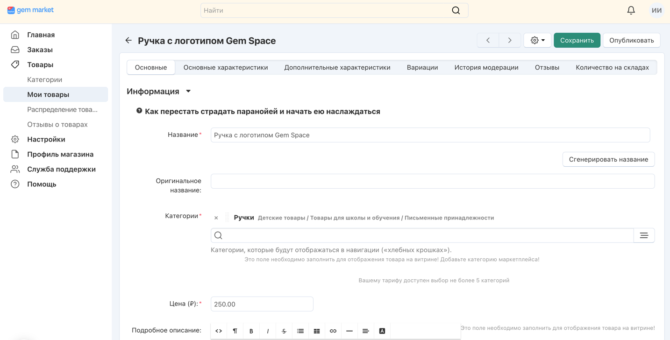Insert horizontal line in editor
670x340 pixels.
tap(349, 331)
